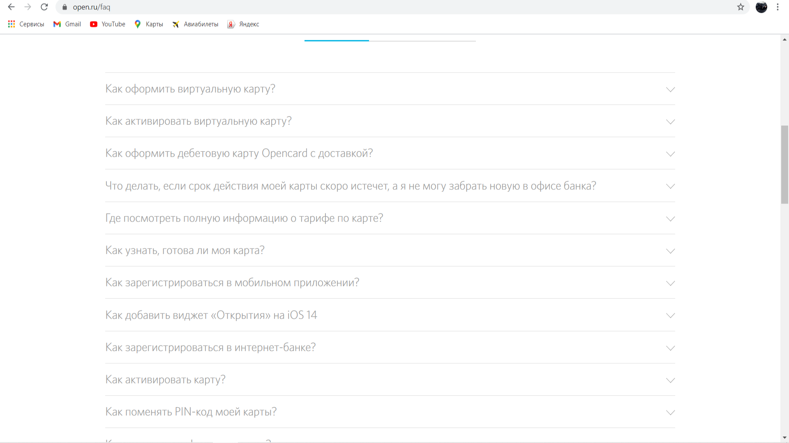
Task: Go back with the browser back arrow
Action: point(11,7)
